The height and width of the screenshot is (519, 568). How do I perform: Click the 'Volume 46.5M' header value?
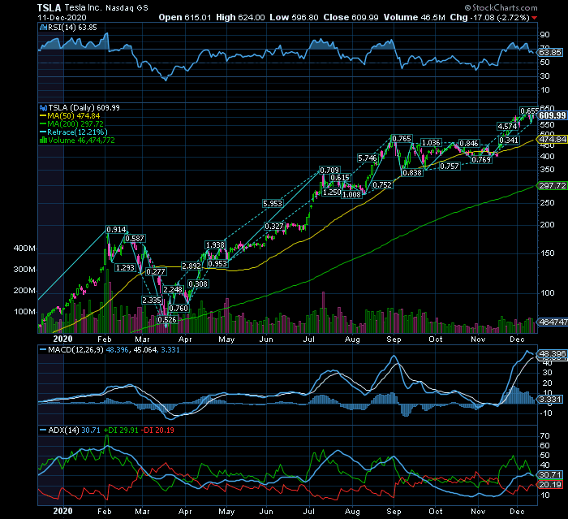click(414, 17)
